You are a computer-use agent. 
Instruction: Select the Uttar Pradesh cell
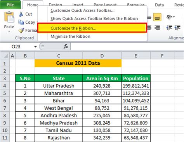[59, 86]
